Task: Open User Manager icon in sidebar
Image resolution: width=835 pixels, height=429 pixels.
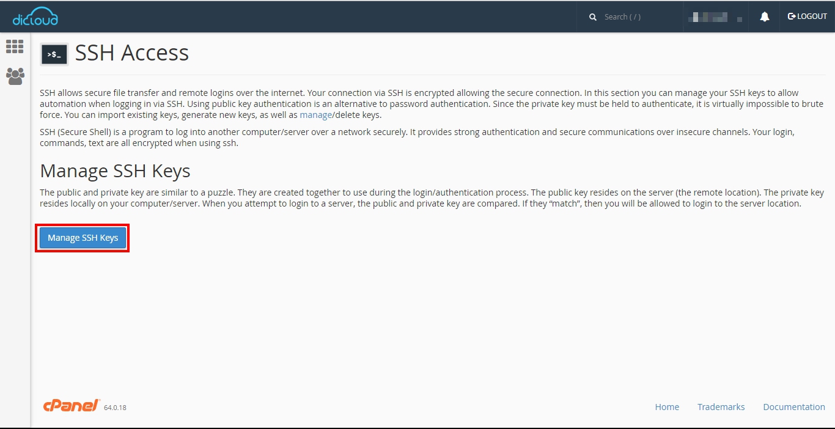Action: (15, 76)
